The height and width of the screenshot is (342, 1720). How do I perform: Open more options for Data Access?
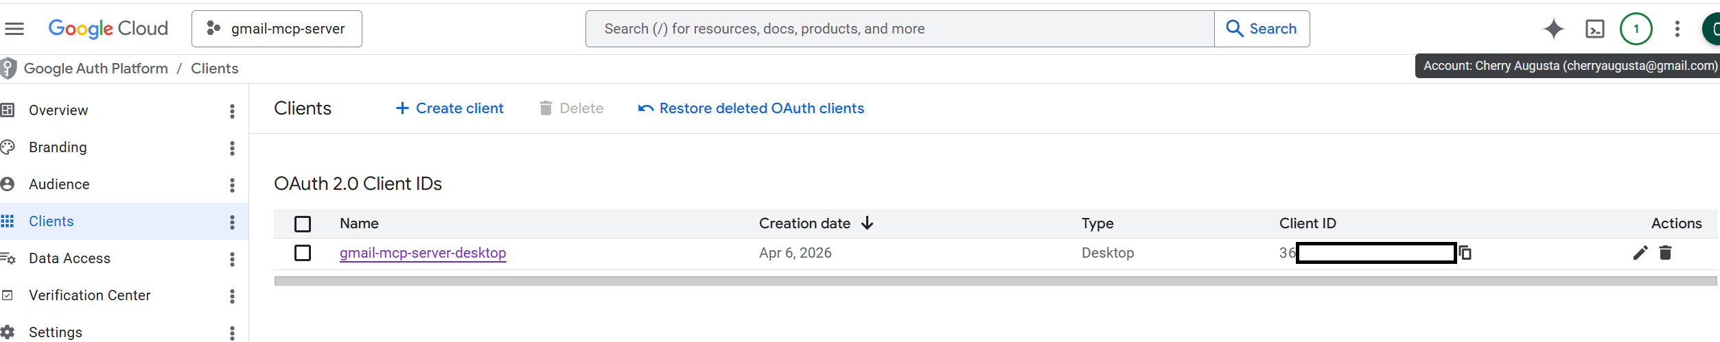click(x=233, y=259)
